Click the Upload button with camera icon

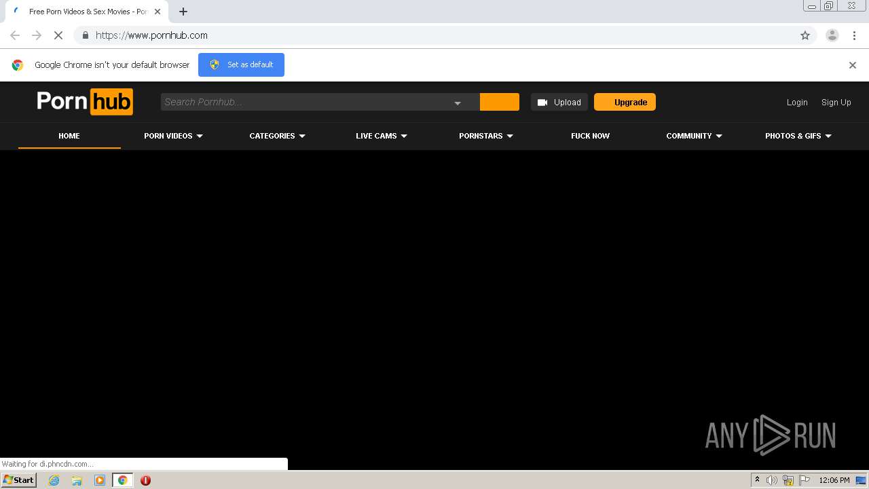tap(559, 102)
